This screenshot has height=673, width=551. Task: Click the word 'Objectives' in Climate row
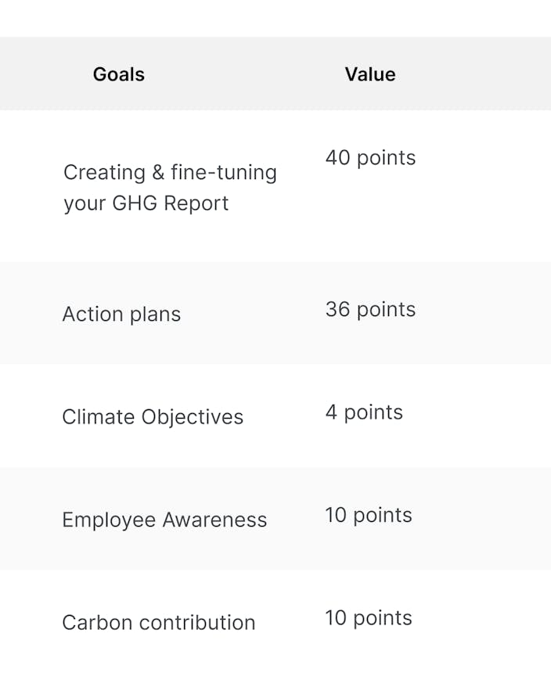(x=193, y=417)
